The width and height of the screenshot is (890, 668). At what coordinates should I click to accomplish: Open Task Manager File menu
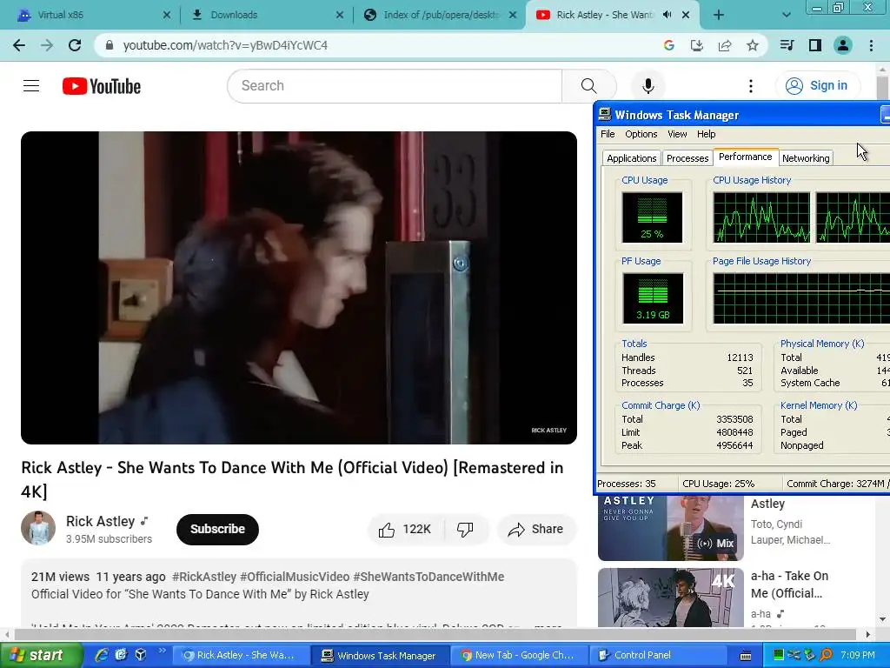pyautogui.click(x=608, y=134)
